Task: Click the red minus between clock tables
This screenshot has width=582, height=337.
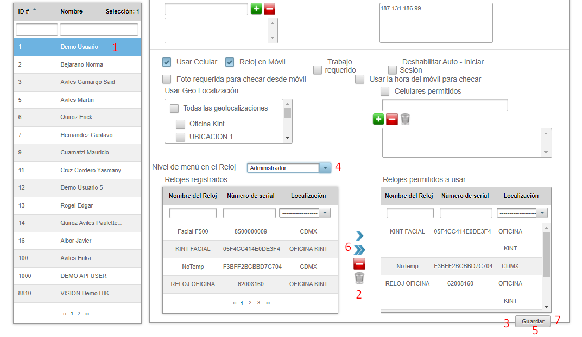Action: pos(359,264)
